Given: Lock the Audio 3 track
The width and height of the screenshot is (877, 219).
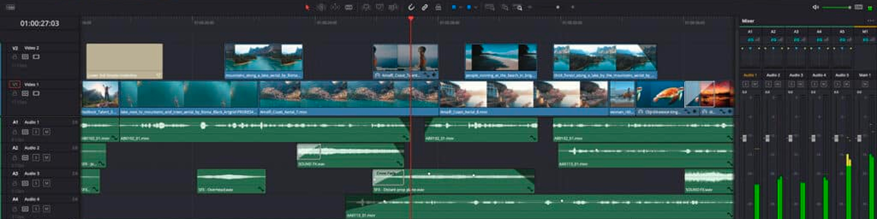Looking at the screenshot, I should [14, 183].
